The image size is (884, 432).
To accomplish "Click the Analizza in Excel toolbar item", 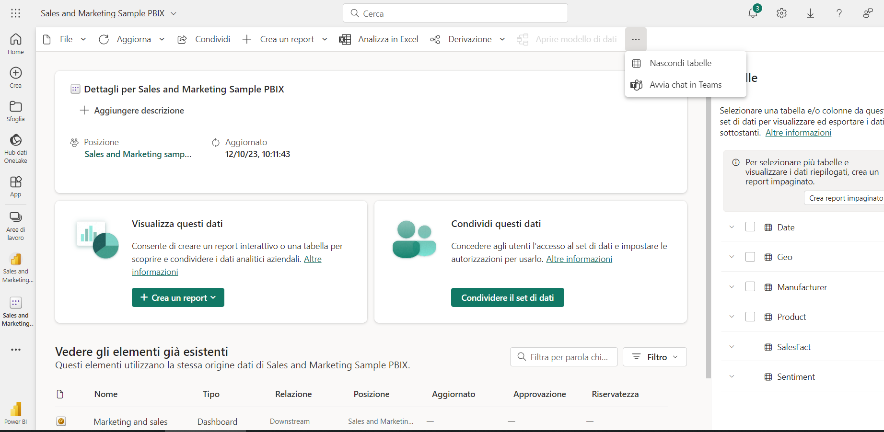I will coord(379,39).
